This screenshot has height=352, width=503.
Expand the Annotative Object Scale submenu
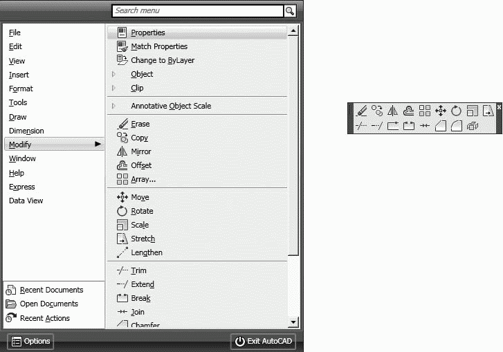(x=171, y=106)
